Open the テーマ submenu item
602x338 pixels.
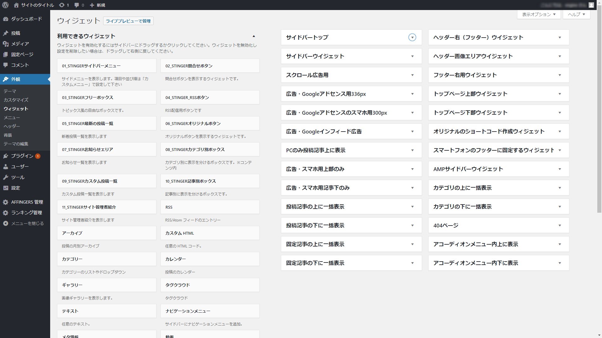click(10, 91)
